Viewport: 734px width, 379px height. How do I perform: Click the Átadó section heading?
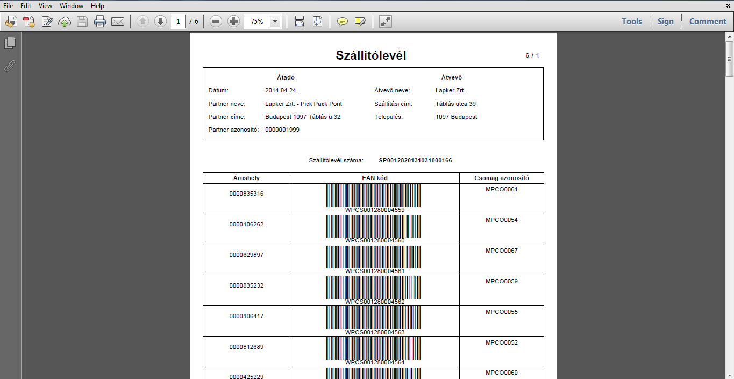tap(286, 77)
